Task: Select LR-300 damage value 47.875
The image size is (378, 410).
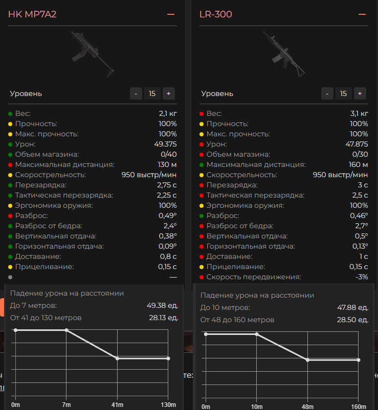Action: point(357,144)
